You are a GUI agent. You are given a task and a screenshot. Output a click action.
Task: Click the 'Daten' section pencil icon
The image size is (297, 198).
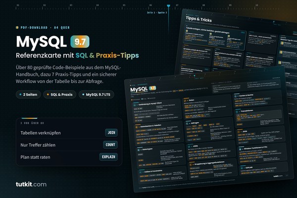185,100
